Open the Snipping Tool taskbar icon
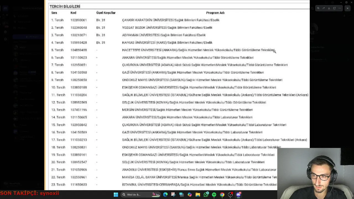The image size is (354, 199). tap(173, 195)
